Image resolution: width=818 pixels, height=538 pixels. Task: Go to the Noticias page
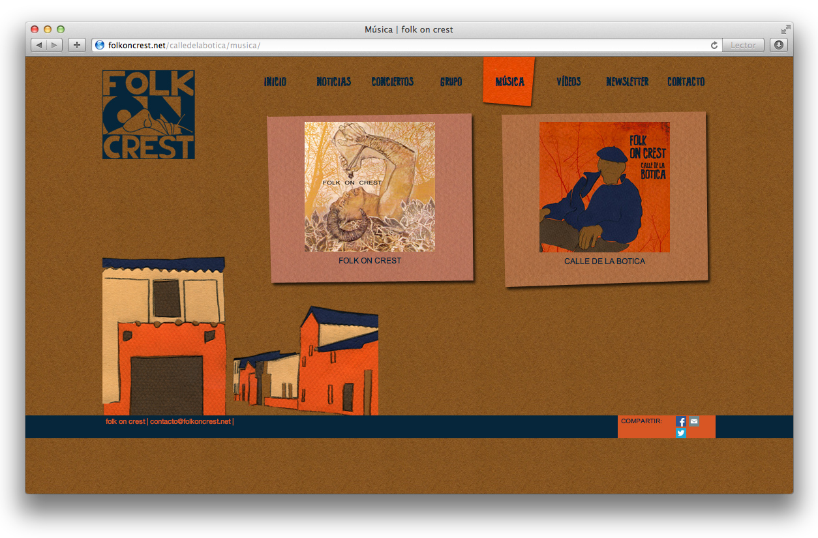pos(333,82)
